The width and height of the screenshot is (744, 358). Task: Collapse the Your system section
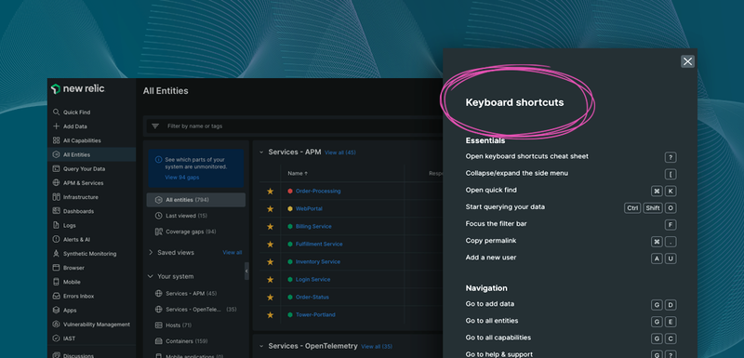coord(151,276)
